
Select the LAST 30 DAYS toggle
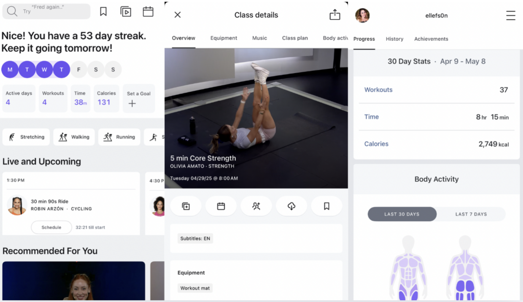coord(402,214)
